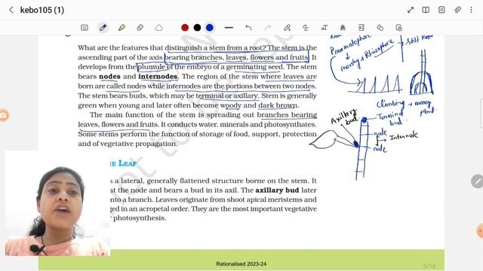Click the phrase terminal or axillary

[227, 96]
